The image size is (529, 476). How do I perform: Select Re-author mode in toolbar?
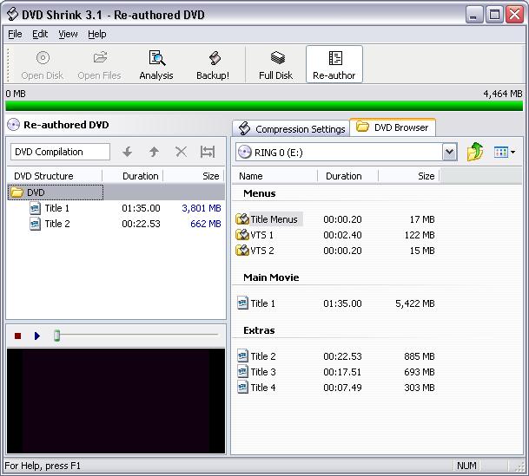(334, 65)
